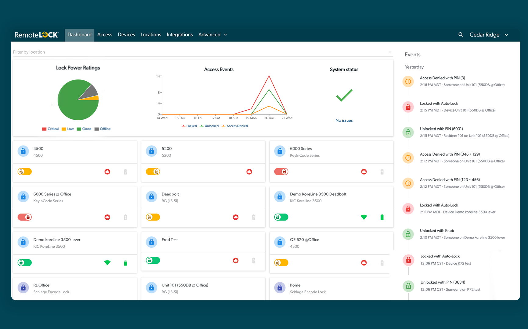Toggle green switch on Demo koreline 3500 lever
The height and width of the screenshot is (329, 528).
(x=25, y=263)
